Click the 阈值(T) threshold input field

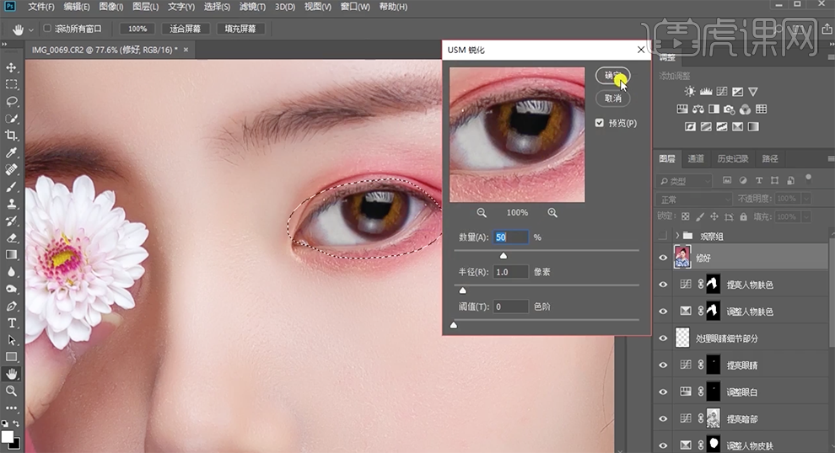(510, 306)
